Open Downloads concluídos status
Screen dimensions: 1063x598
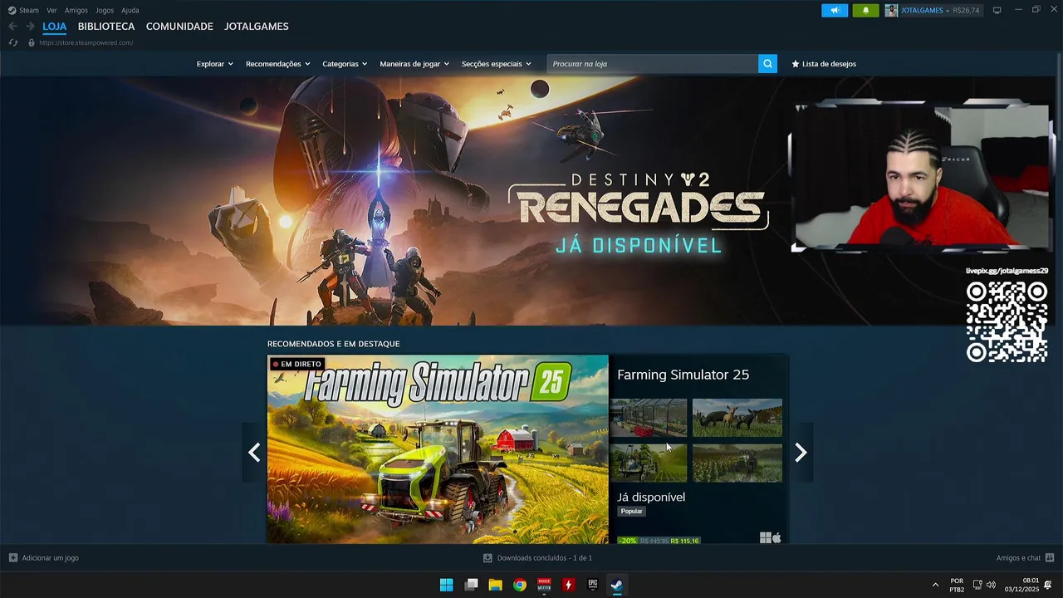click(545, 558)
